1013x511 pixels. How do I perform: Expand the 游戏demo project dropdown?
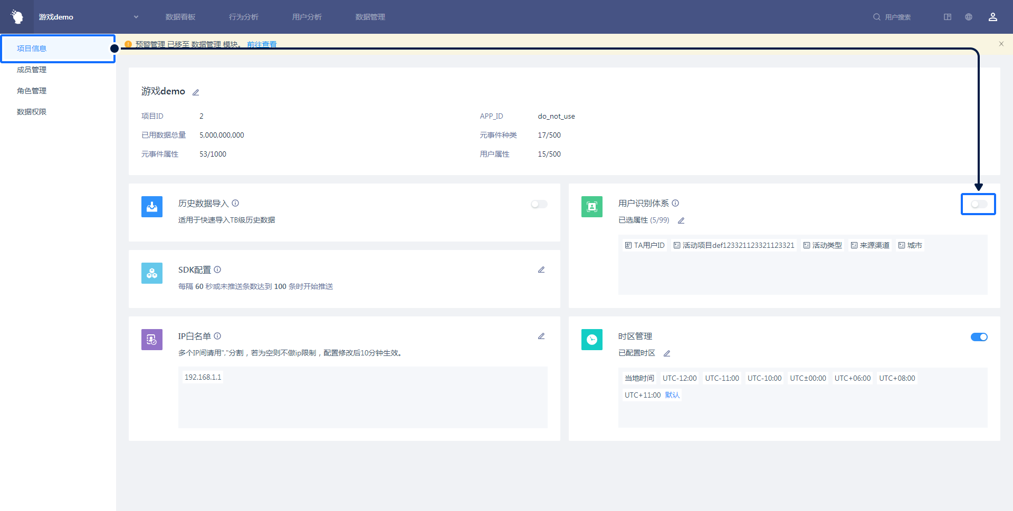point(136,17)
